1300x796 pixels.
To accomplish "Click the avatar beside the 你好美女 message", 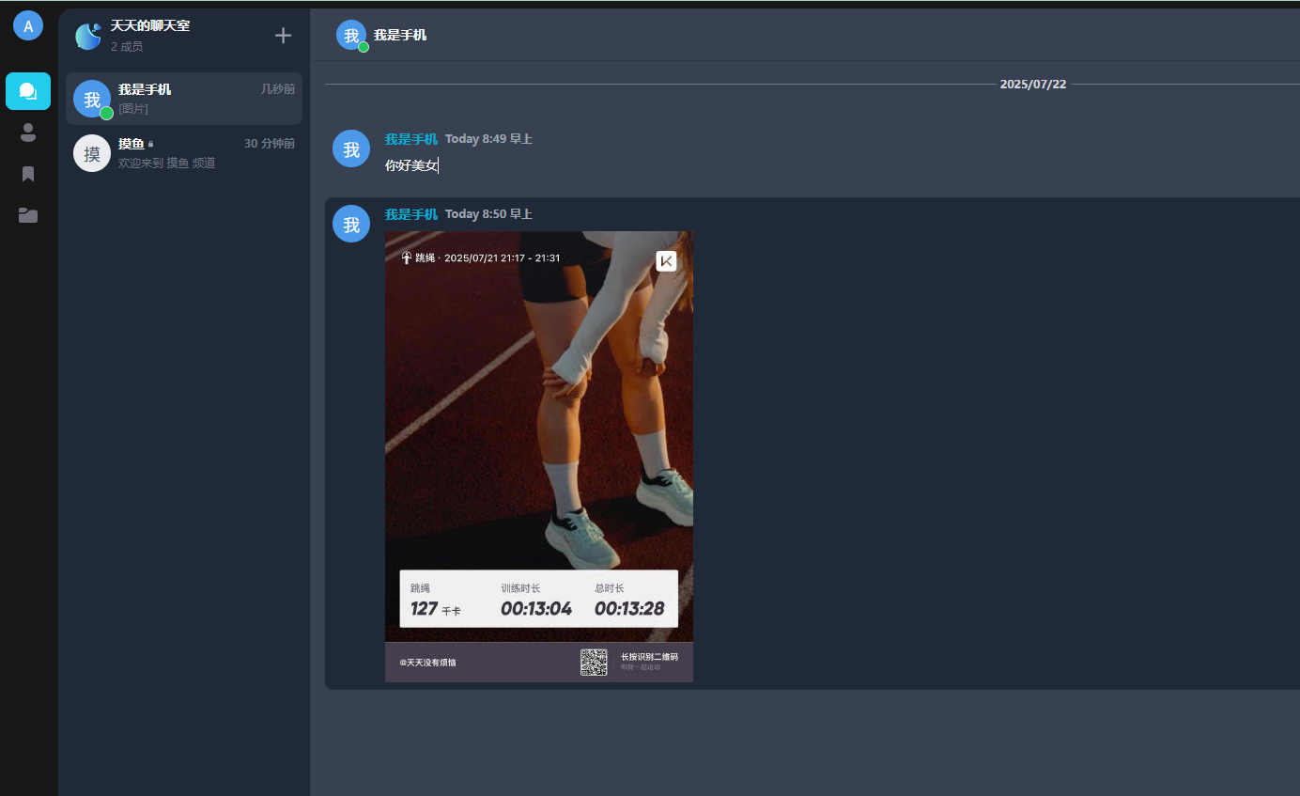I will [351, 148].
